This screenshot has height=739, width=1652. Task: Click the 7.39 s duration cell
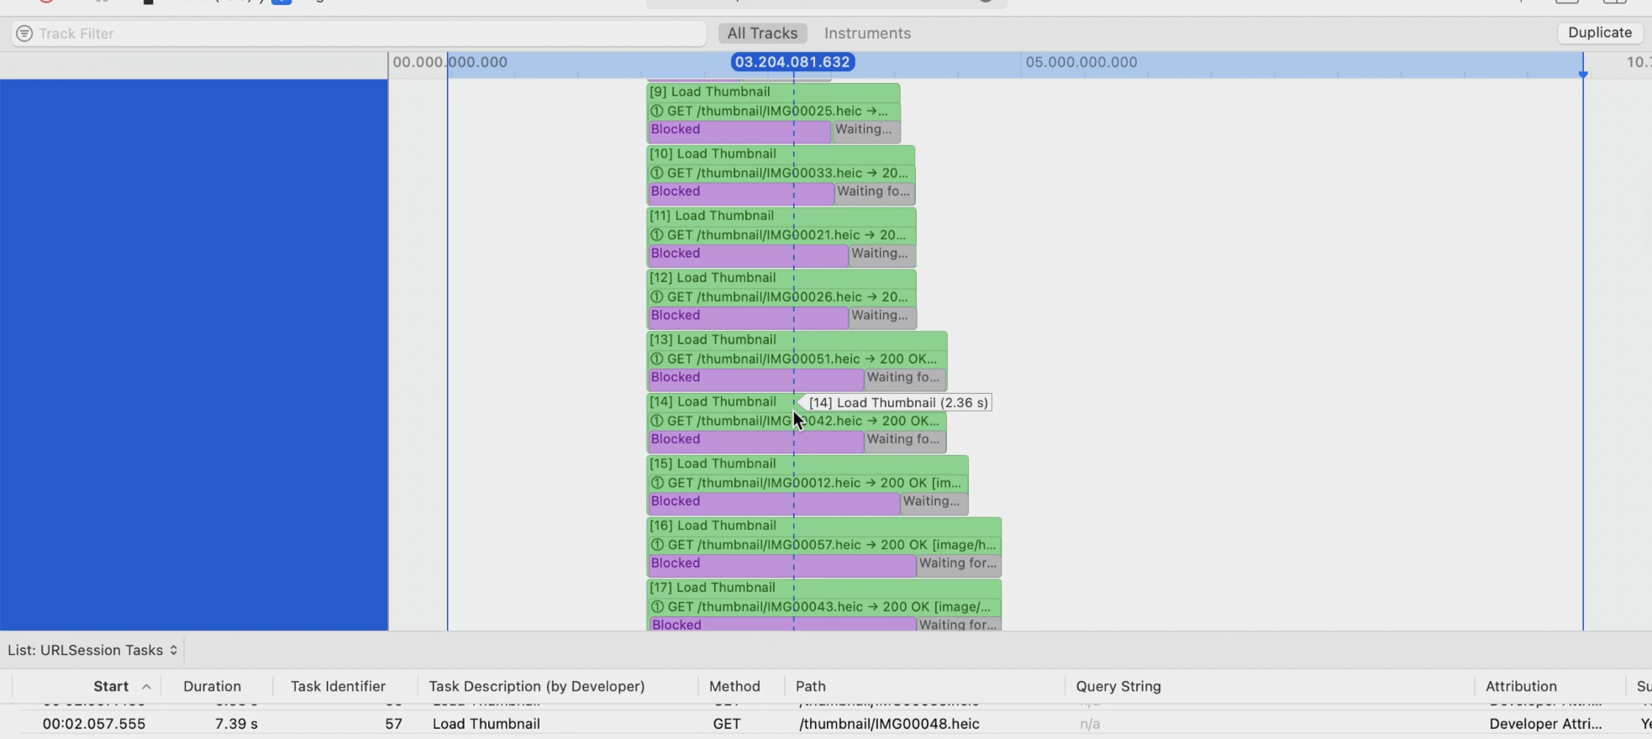(236, 724)
